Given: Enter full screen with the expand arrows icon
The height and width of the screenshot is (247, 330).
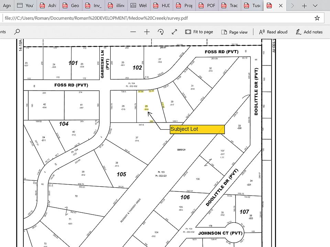Looking at the screenshot, I should pos(174,32).
